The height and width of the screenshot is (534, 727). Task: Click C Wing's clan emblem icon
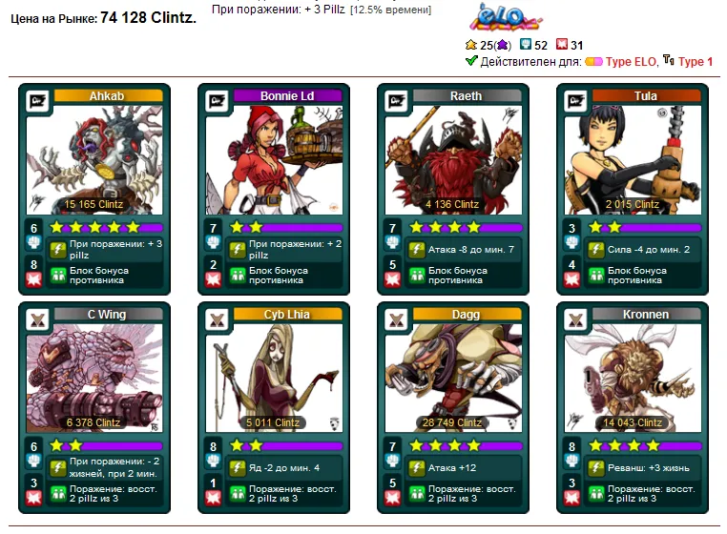point(38,319)
